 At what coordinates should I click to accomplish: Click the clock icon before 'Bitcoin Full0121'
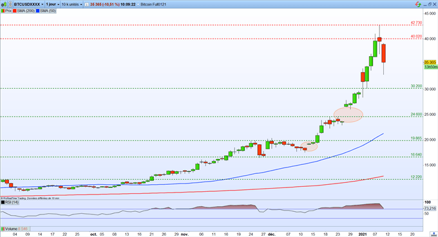tap(138, 5)
